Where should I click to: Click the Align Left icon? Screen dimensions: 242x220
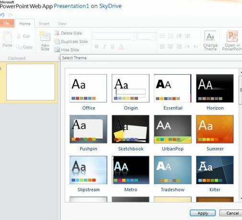[x=162, y=46]
